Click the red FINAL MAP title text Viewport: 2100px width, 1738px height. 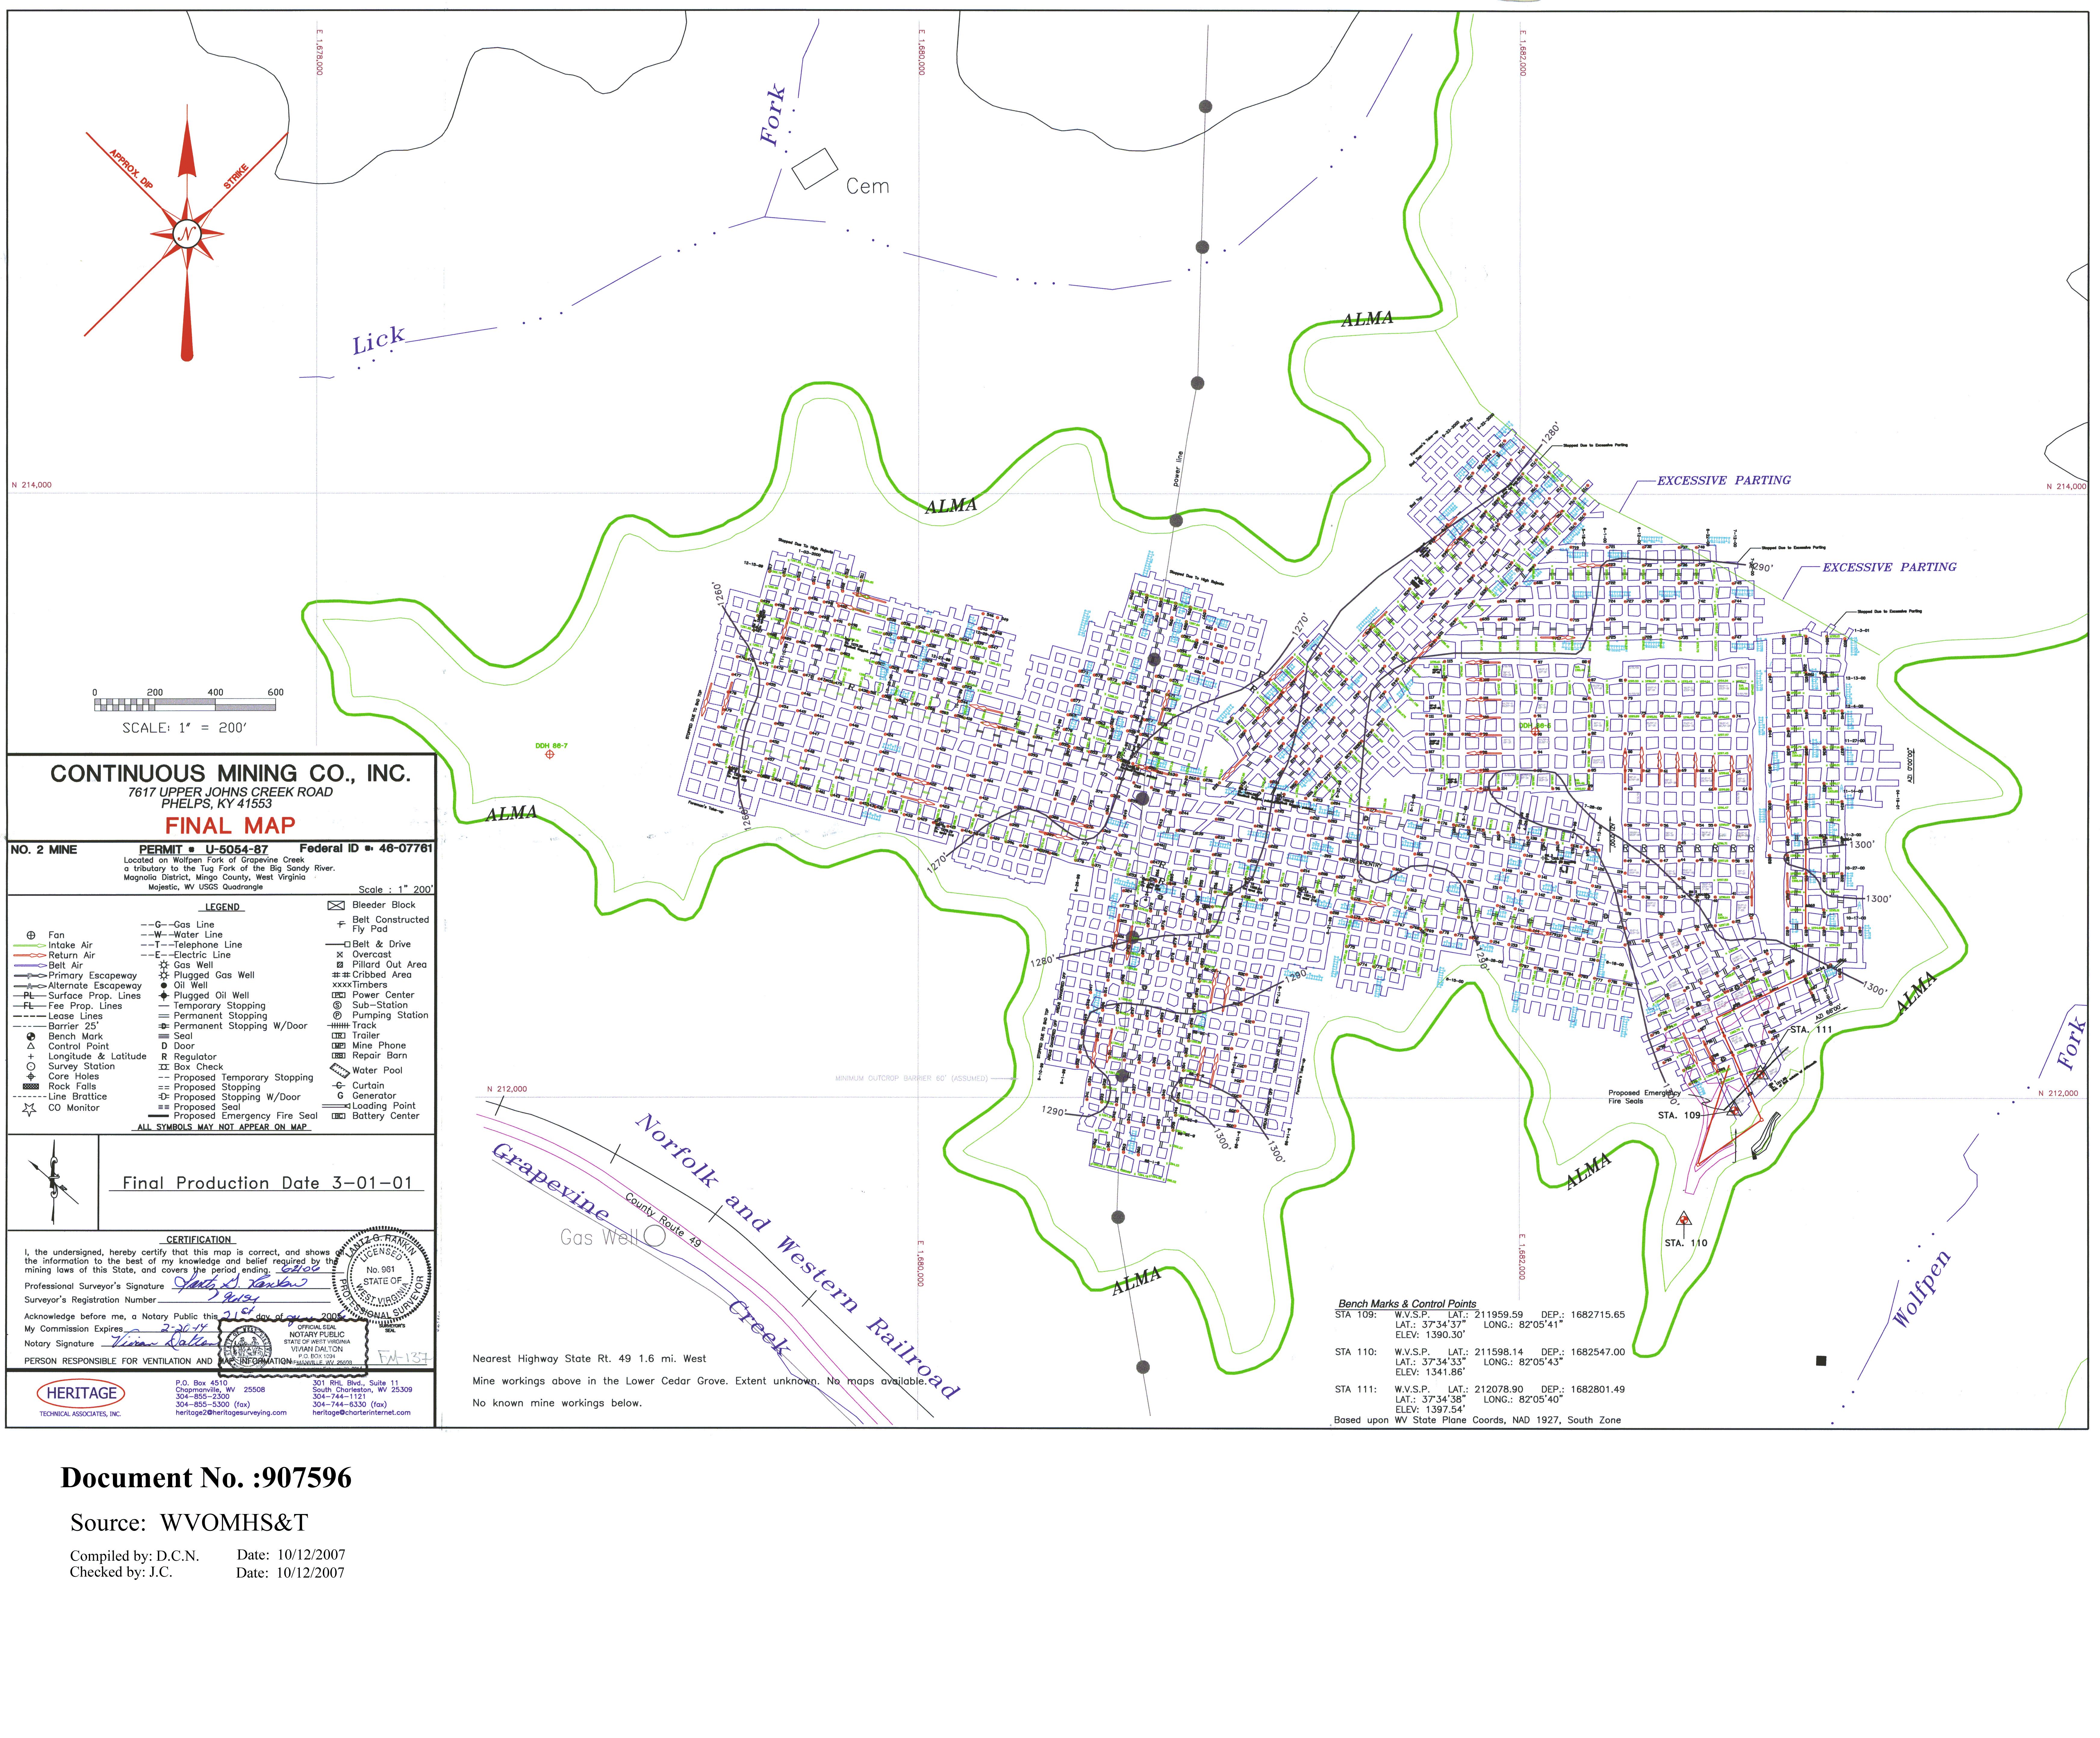230,825
